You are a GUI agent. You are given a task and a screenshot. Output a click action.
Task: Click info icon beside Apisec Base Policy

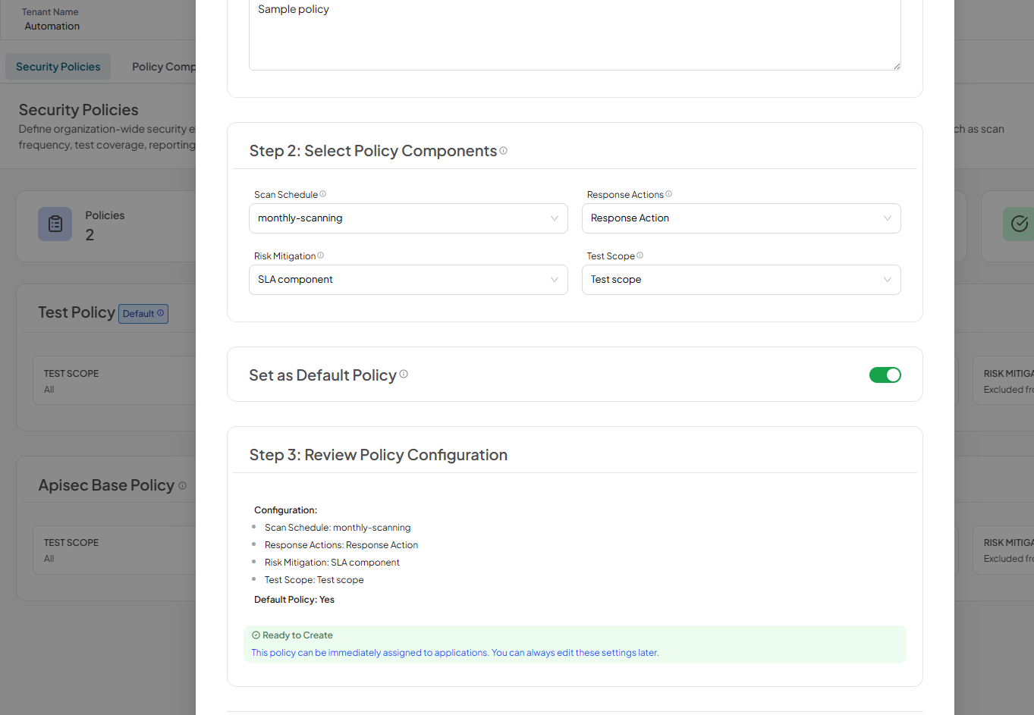tap(182, 486)
